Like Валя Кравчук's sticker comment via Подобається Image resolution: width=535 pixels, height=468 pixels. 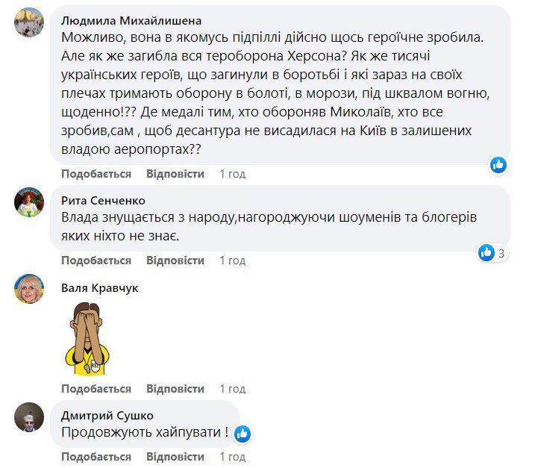(96, 389)
